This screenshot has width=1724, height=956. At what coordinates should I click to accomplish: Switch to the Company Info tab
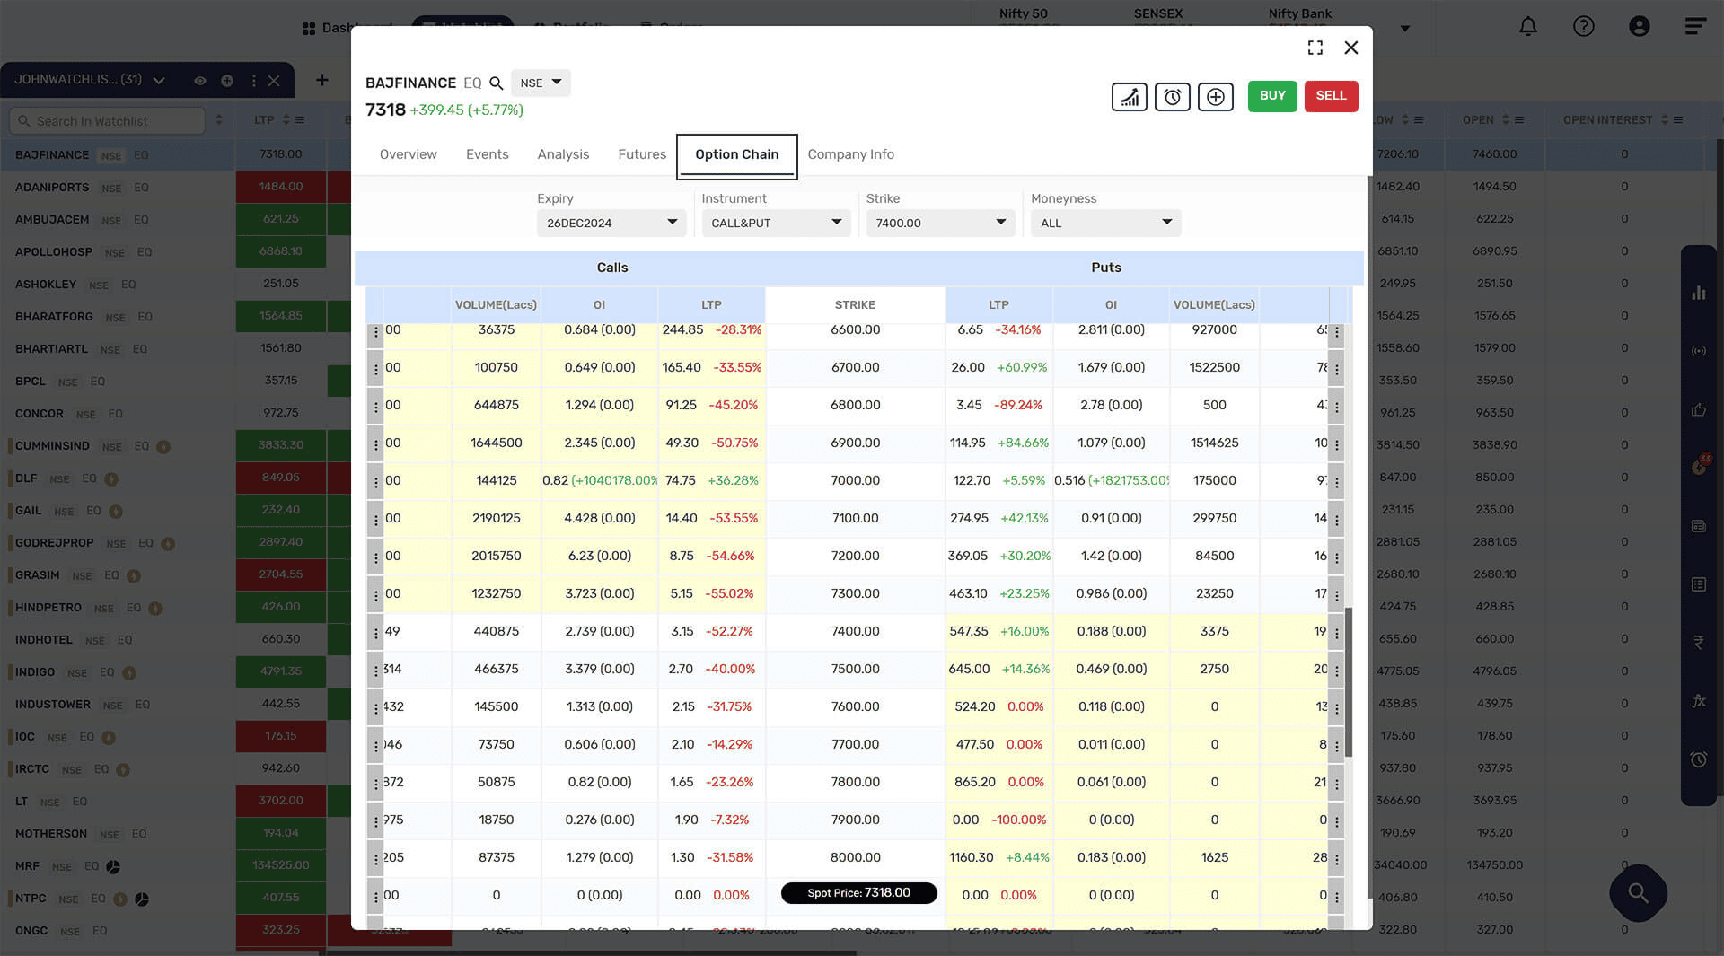850,154
